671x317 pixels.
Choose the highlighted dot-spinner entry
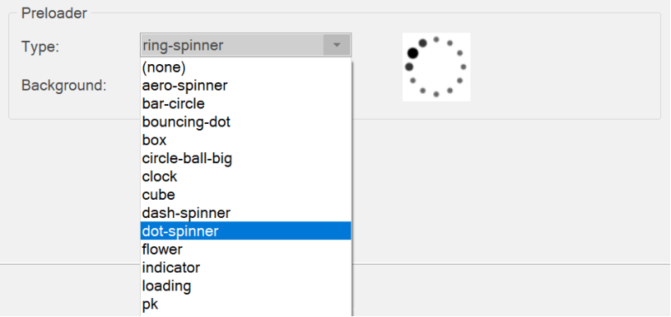(246, 231)
